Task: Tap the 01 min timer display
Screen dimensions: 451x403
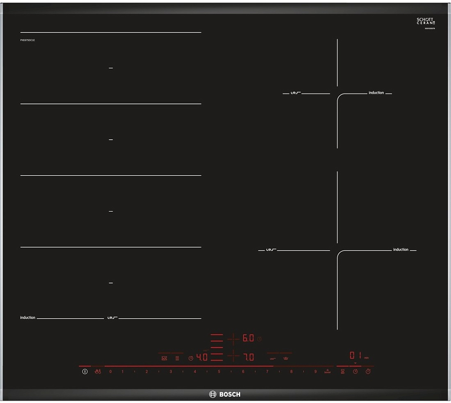Action: point(356,355)
